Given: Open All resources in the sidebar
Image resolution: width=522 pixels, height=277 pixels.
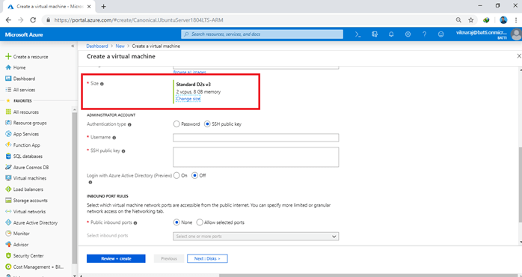Looking at the screenshot, I should click(x=22, y=112).
